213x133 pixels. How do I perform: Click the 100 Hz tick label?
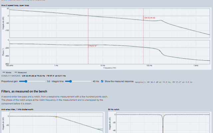click(x=149, y=66)
